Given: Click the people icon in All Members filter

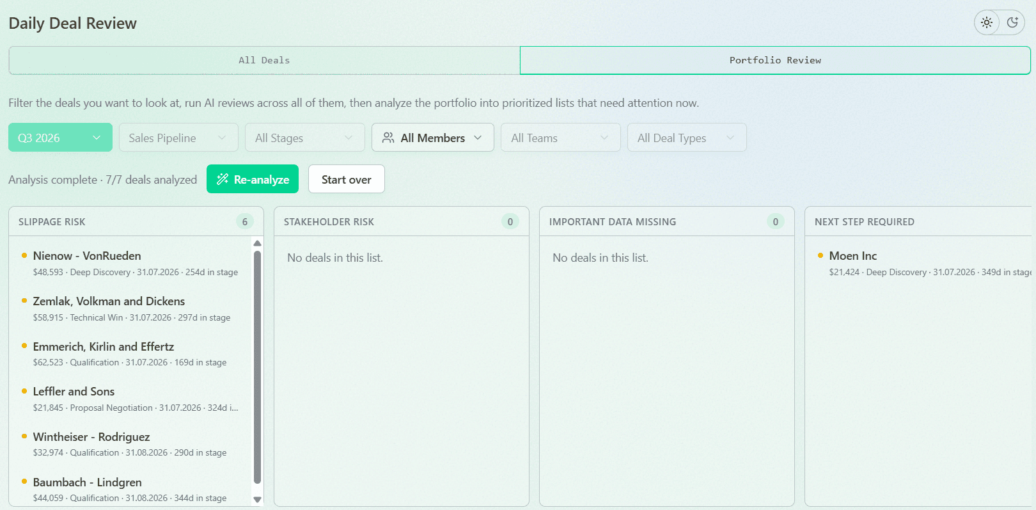Looking at the screenshot, I should click(388, 138).
